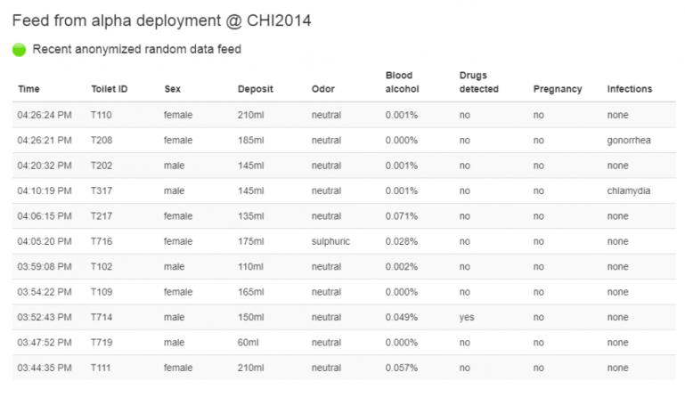
Task: Click the Drugs detected column header
Action: point(478,82)
